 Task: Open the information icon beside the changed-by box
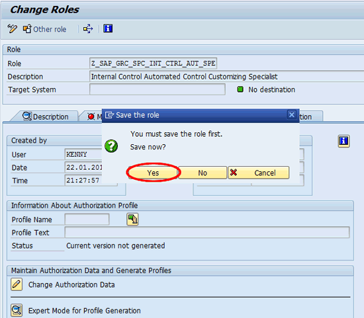[x=343, y=141]
